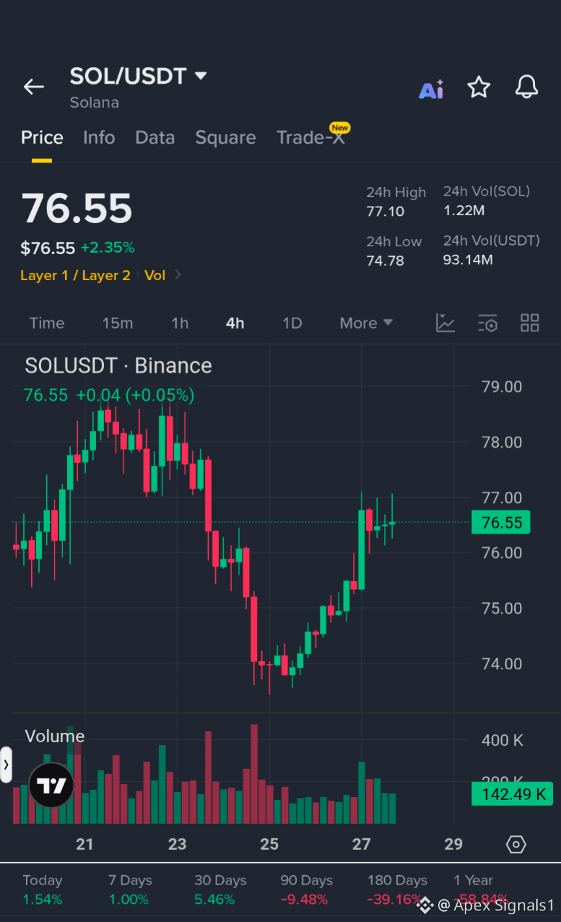Tap the current price label 76.55 on axis
Viewport: 561px width, 922px height.
pyautogui.click(x=501, y=522)
